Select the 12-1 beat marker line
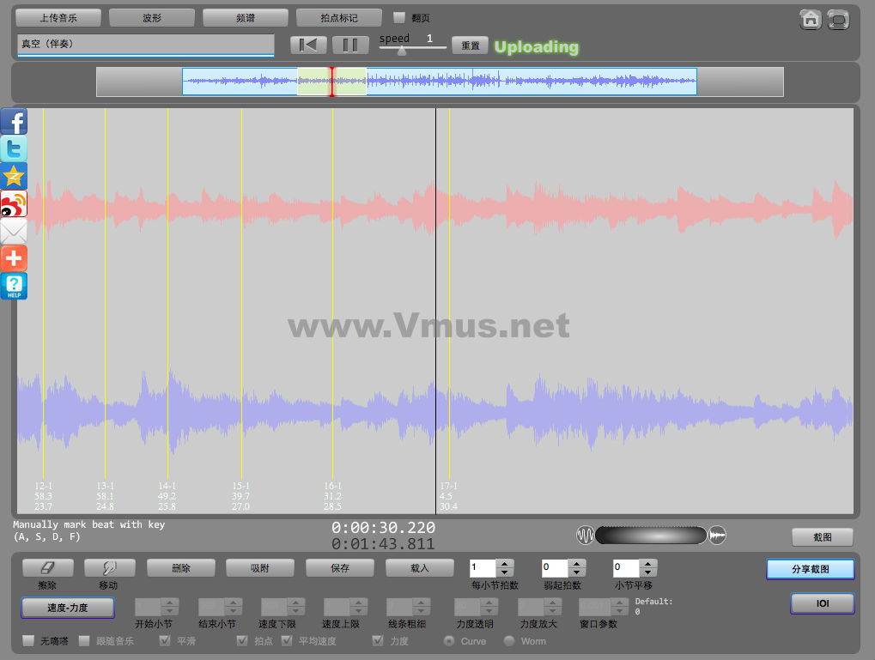This screenshot has width=875, height=660. (43, 293)
